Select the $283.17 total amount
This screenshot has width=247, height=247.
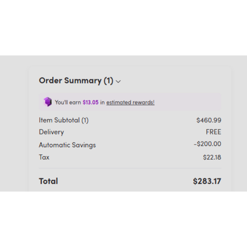(x=207, y=181)
